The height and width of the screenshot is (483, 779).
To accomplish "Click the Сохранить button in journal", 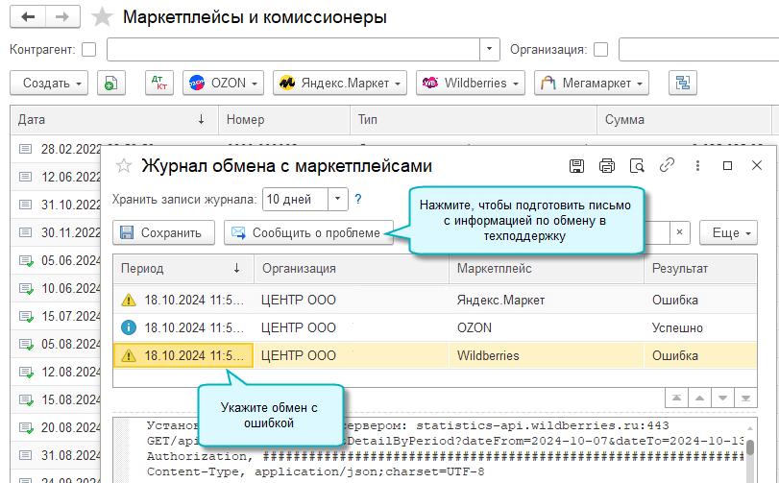I will click(163, 232).
